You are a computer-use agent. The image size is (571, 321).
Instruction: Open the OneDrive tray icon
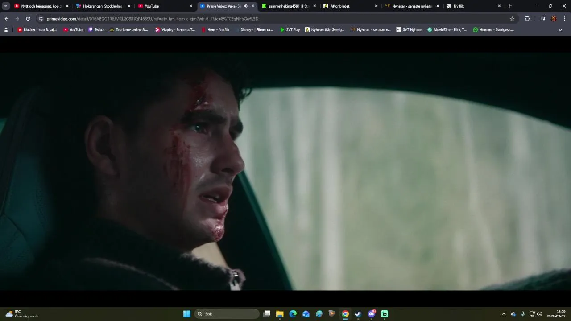coord(513,314)
